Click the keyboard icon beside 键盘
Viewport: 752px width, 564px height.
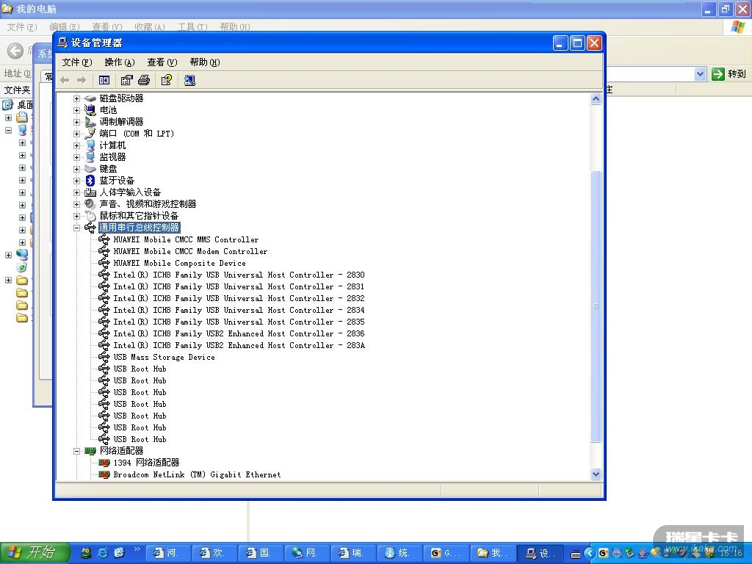pyautogui.click(x=90, y=169)
